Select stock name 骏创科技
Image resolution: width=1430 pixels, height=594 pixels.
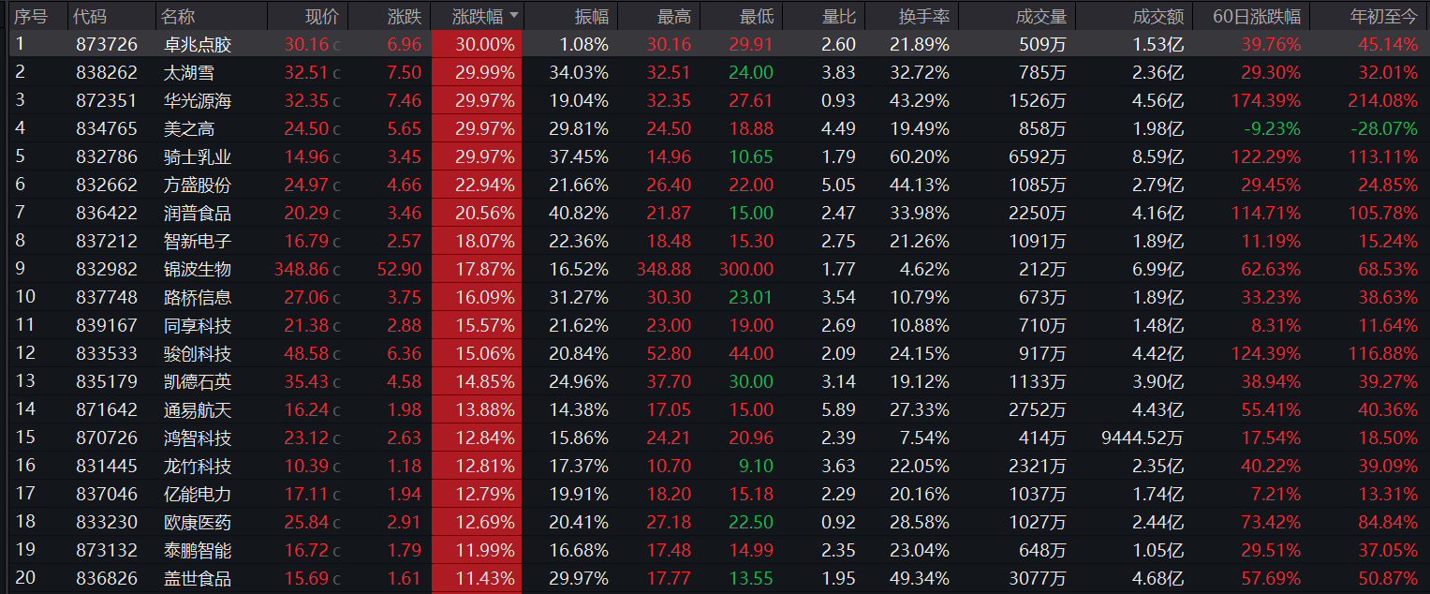tap(197, 353)
